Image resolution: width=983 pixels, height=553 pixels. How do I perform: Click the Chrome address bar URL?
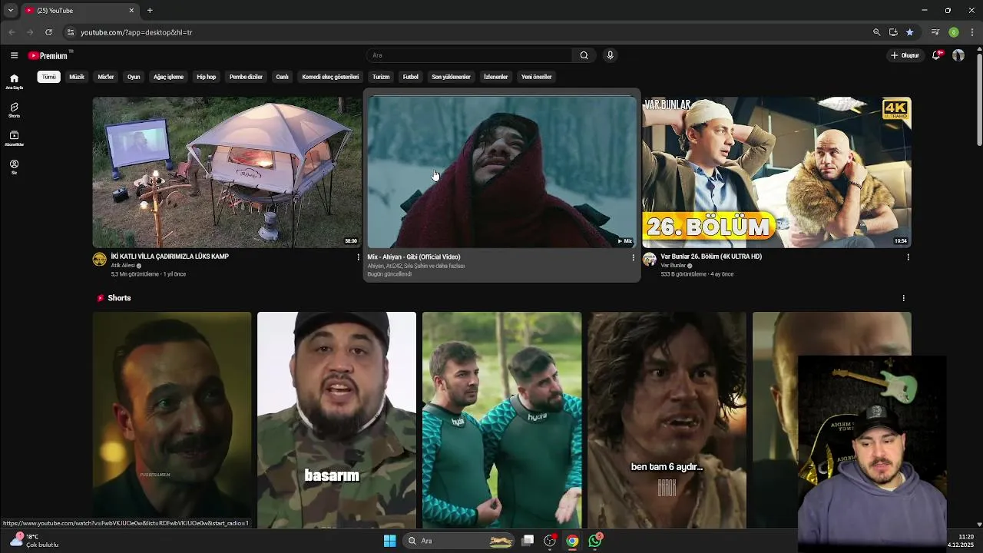tap(137, 32)
